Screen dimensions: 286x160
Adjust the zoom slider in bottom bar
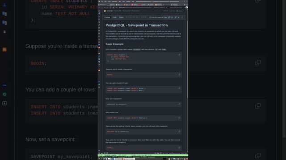pos(175,153)
